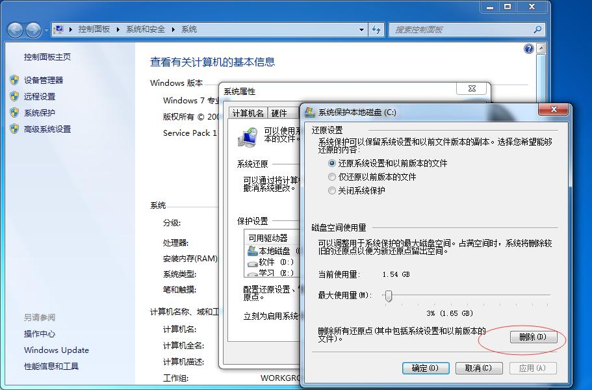The image size is (592, 390).
Task: Open the address bar dropdown arrow
Action: 361,29
